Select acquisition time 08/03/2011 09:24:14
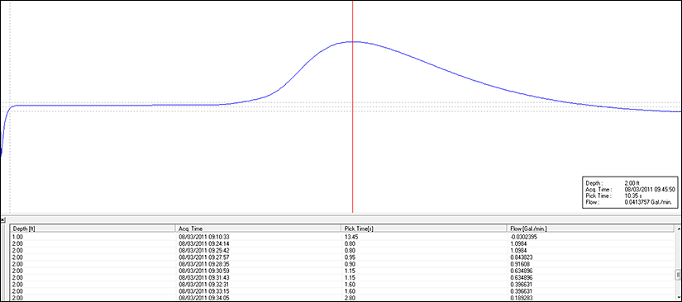 tap(204, 244)
